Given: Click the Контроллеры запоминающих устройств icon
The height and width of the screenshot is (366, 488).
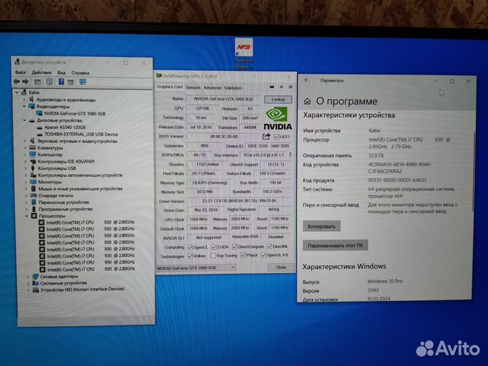Looking at the screenshot, I should [33, 176].
